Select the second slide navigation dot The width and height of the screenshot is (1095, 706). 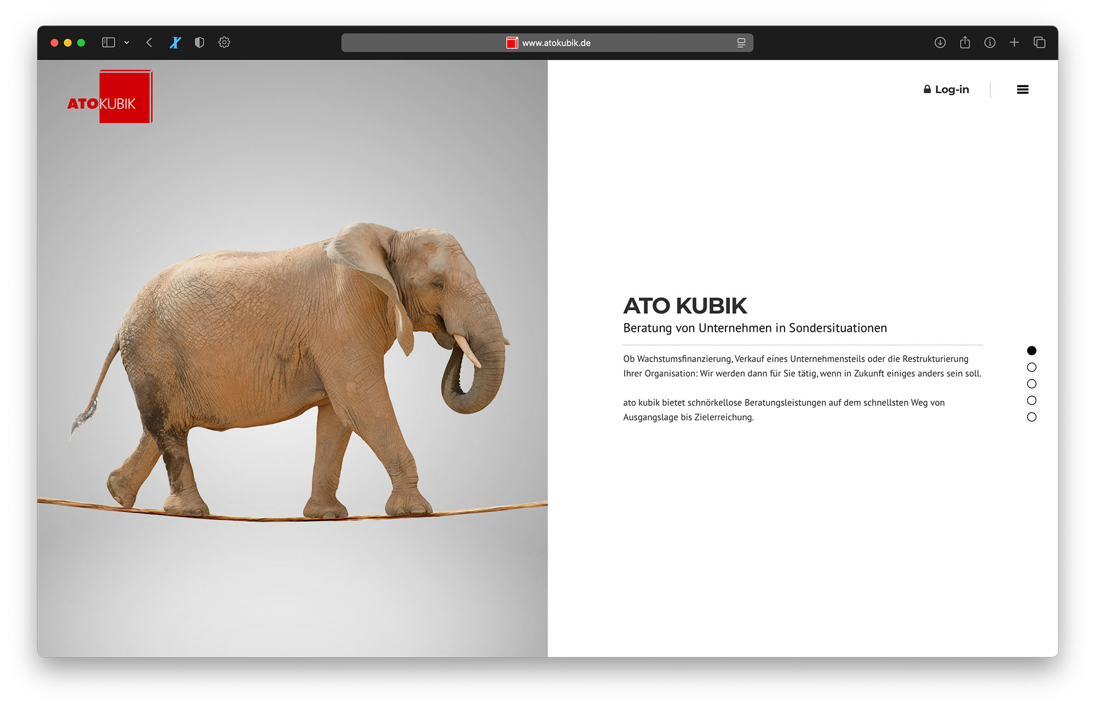point(1031,368)
